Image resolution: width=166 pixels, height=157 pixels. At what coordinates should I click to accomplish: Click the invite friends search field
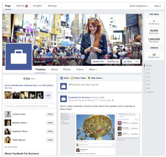[x=29, y=106]
